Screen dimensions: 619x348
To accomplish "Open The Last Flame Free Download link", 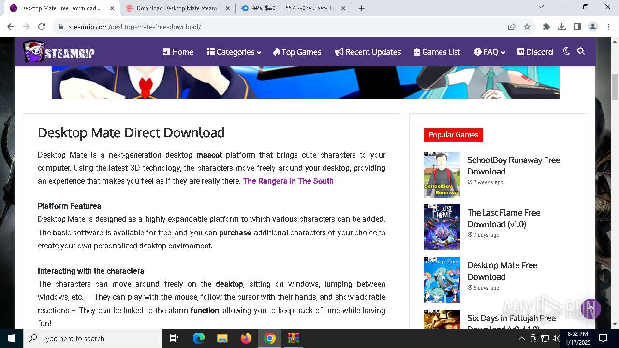I will click(x=504, y=218).
